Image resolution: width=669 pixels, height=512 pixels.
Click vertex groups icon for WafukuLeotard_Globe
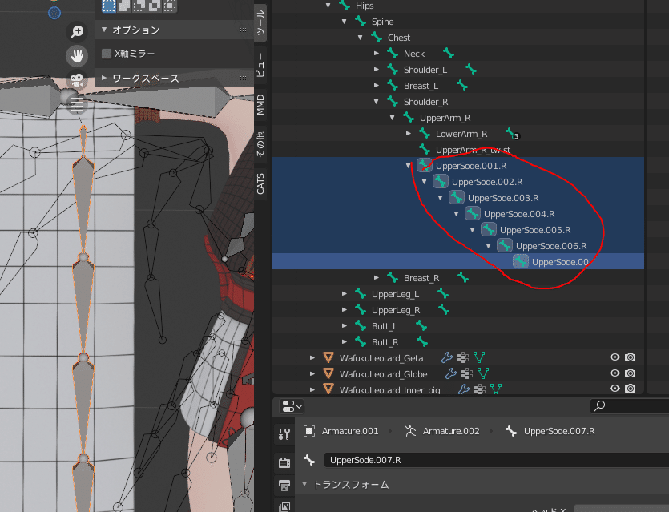click(x=467, y=373)
